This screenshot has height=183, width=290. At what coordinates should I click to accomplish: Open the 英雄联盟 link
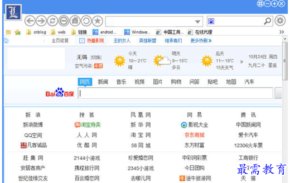[x=148, y=40]
